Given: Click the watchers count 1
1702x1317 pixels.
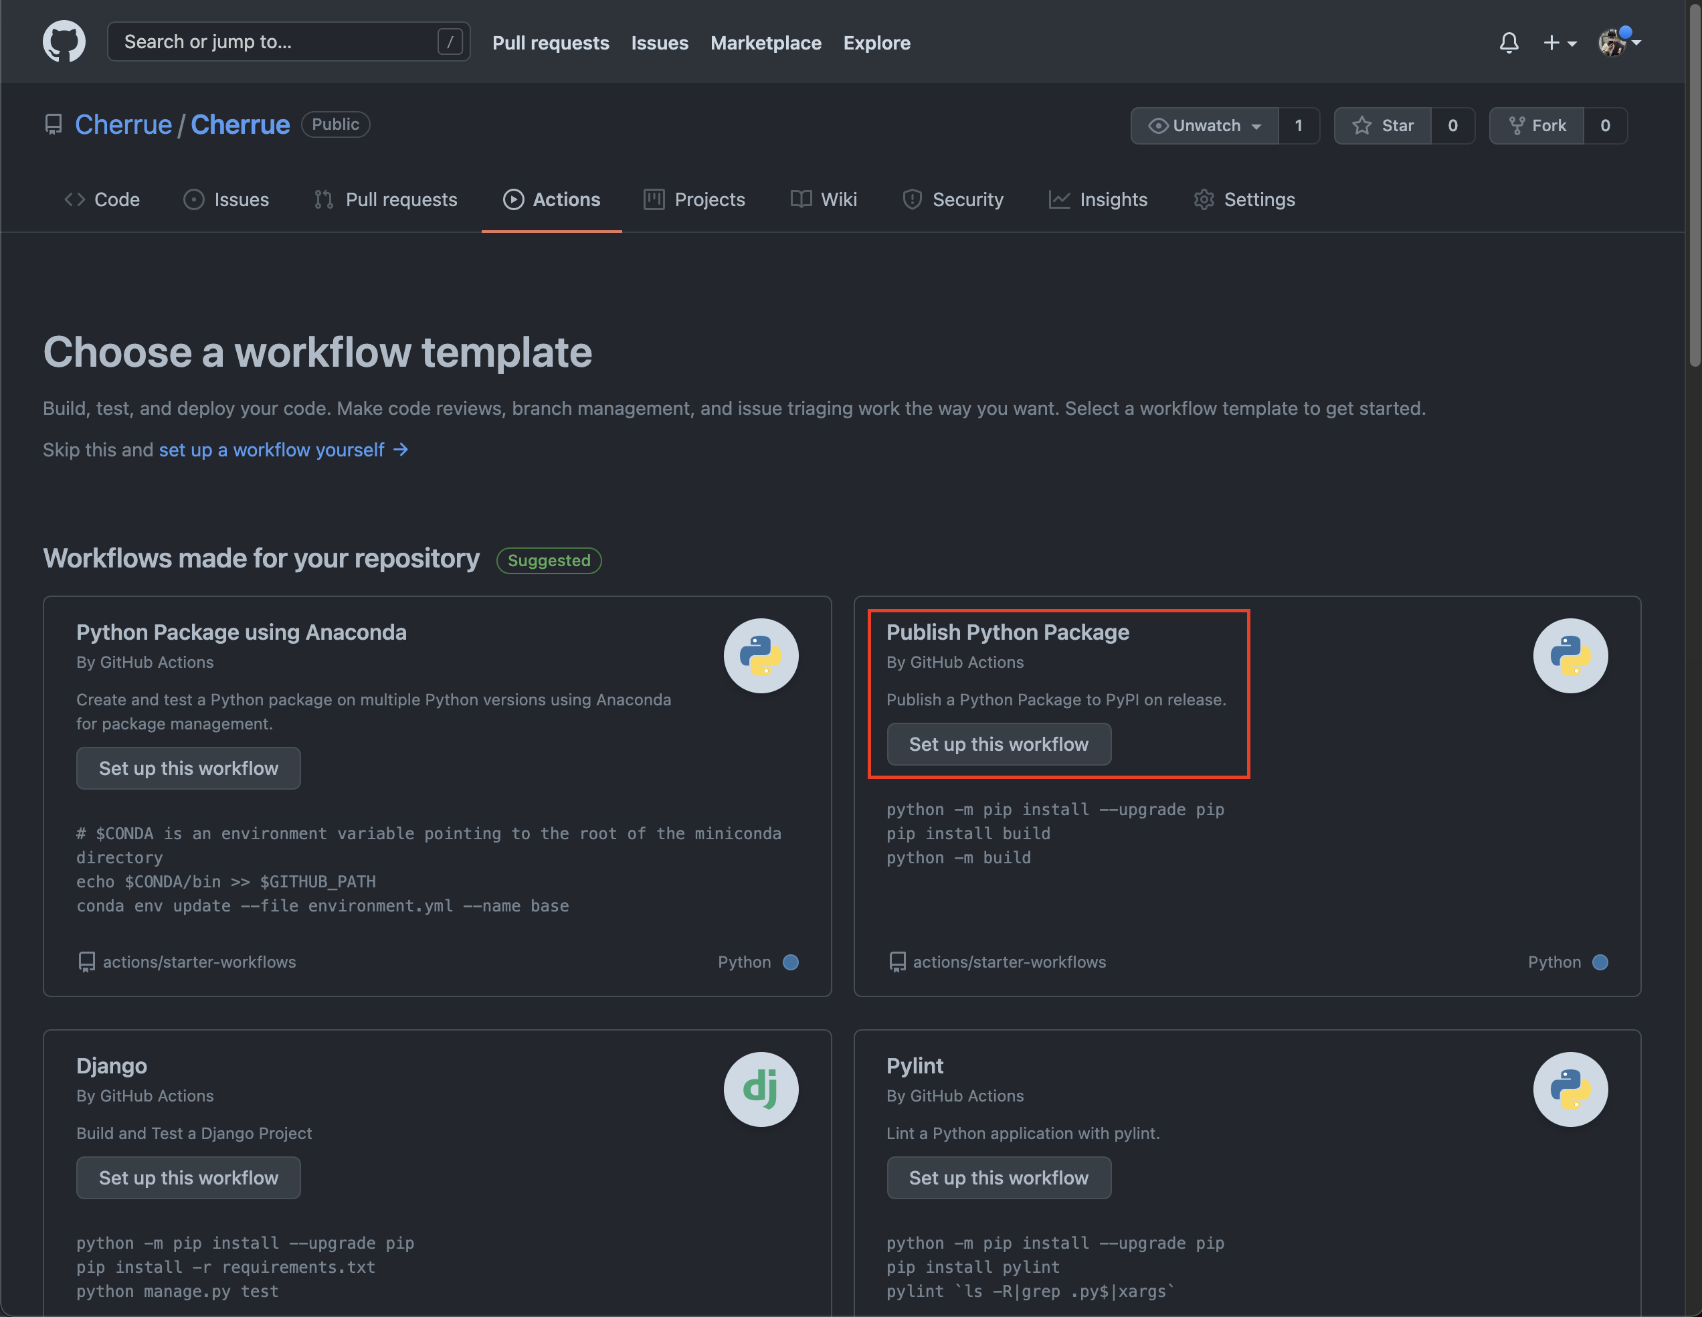Looking at the screenshot, I should pyautogui.click(x=1299, y=125).
